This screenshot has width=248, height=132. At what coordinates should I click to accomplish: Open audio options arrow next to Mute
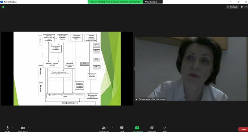coord(13,128)
